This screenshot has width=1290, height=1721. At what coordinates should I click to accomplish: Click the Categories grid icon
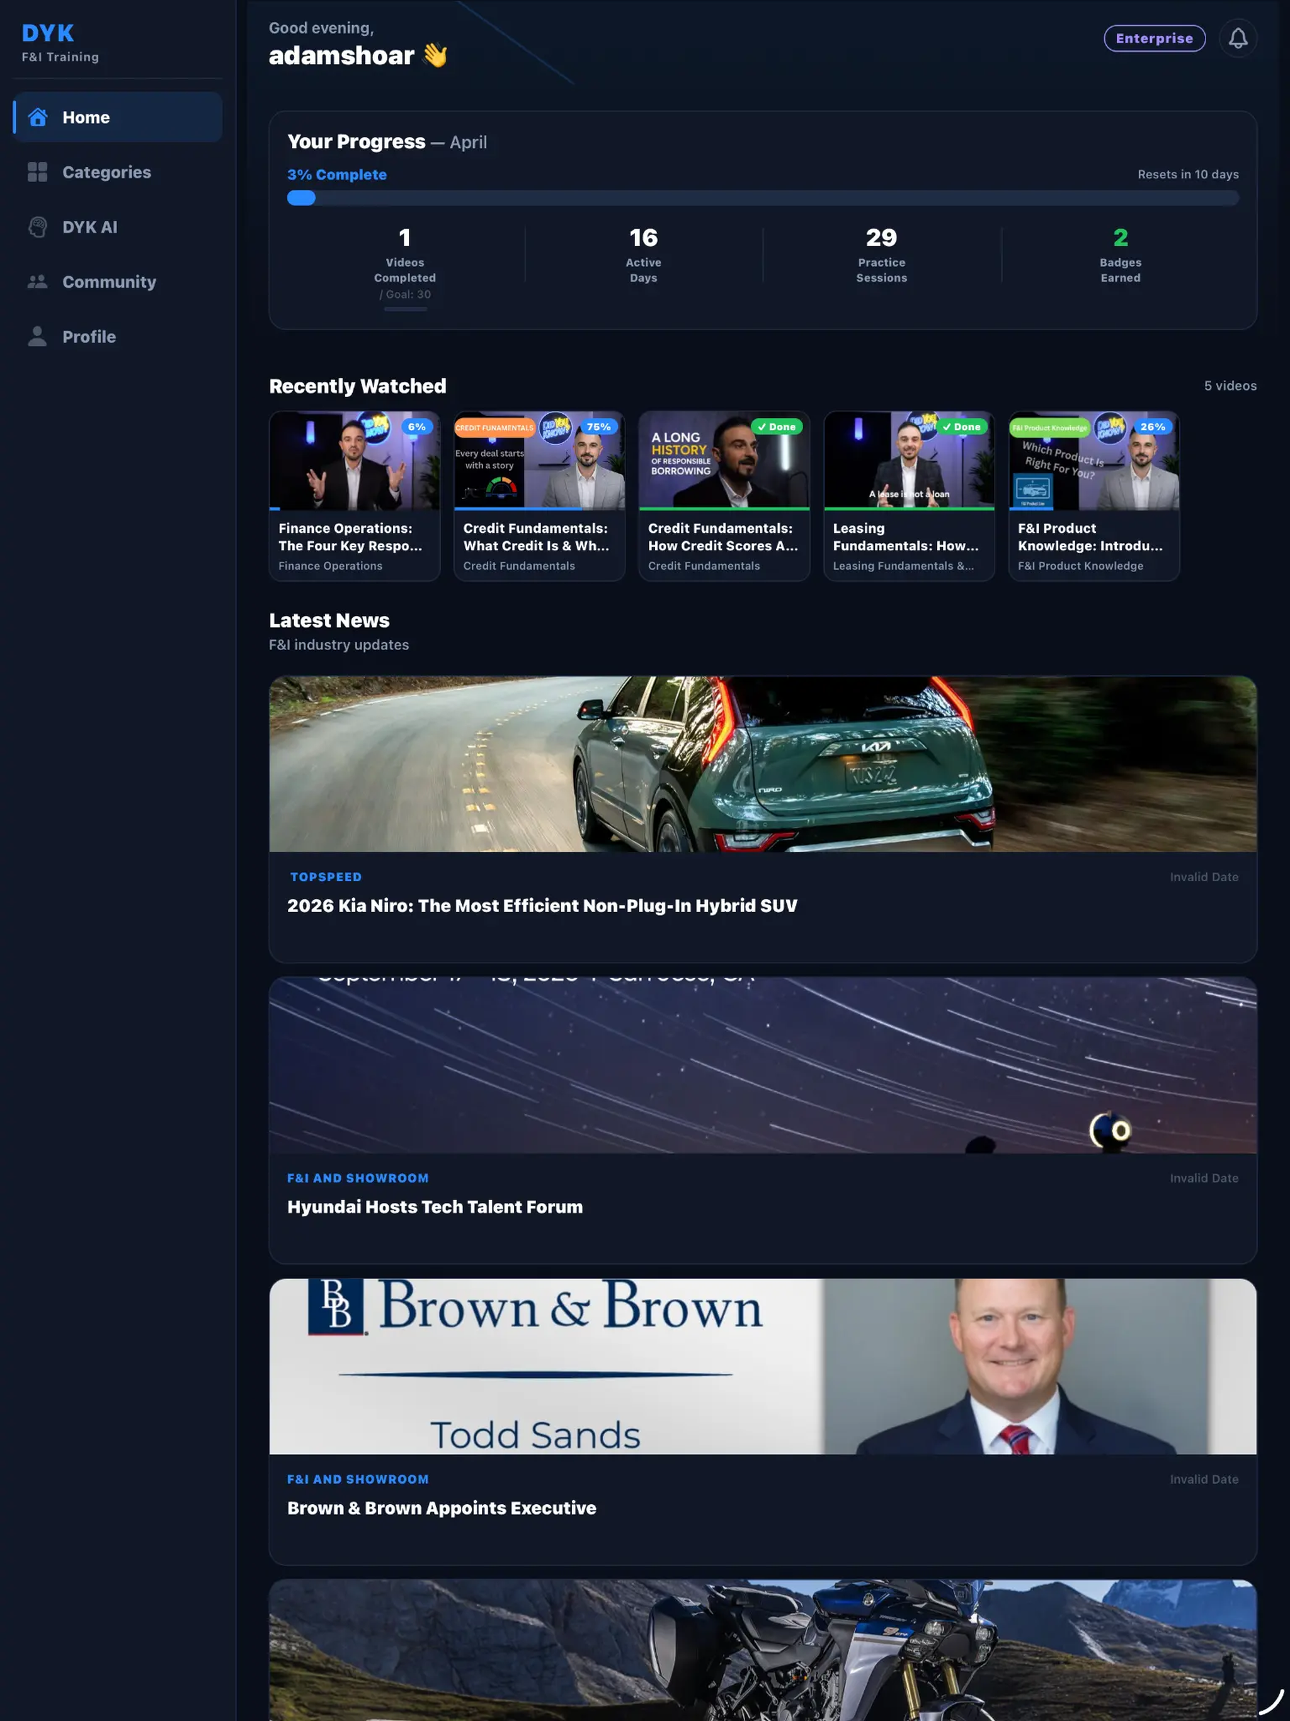point(37,172)
